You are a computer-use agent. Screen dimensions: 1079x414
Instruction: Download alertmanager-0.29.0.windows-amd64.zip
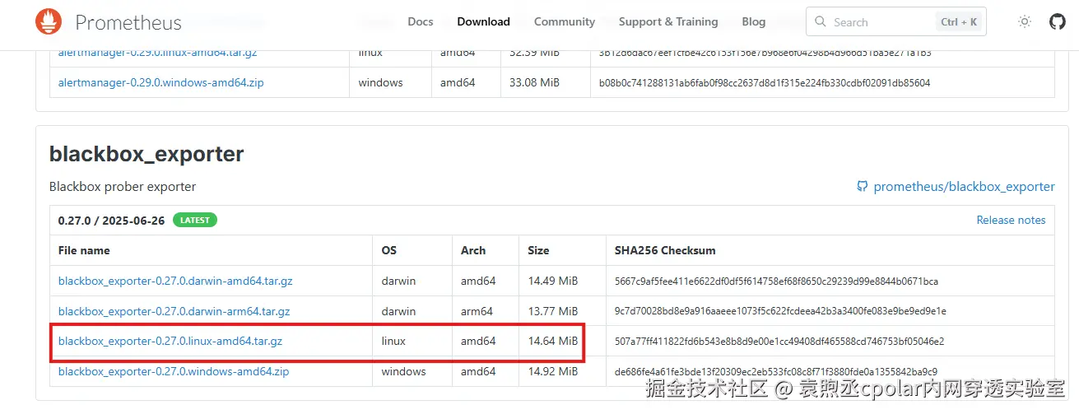tap(161, 82)
